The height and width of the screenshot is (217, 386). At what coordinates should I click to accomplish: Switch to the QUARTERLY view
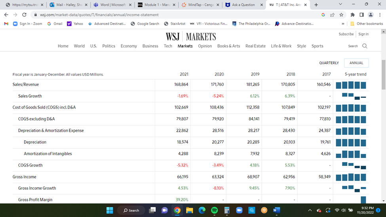(x=329, y=63)
